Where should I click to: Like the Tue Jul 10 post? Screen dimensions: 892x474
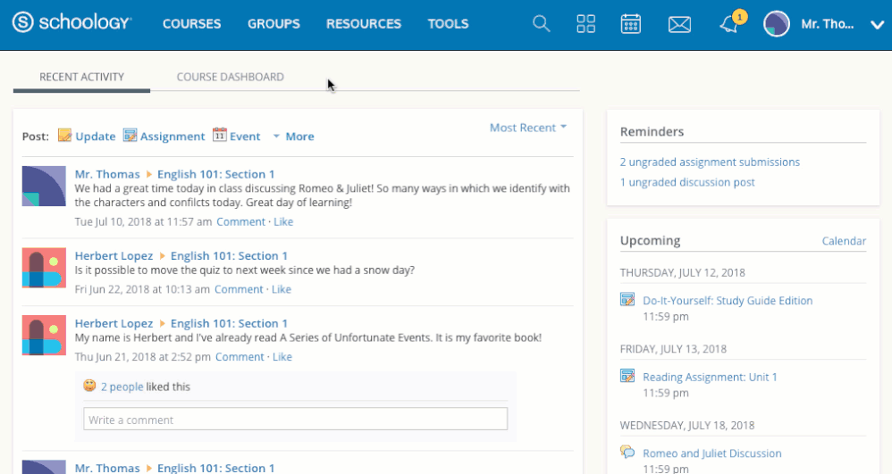click(283, 221)
